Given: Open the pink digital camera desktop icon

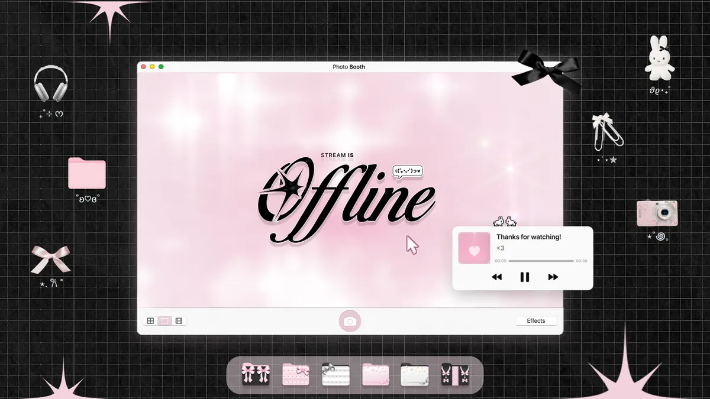Looking at the screenshot, I should (657, 213).
